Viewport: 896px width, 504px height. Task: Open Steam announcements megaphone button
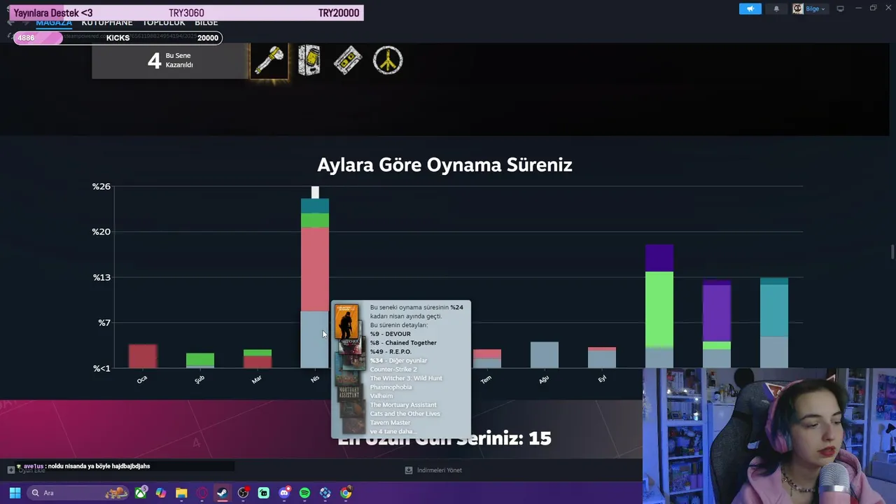(x=750, y=9)
